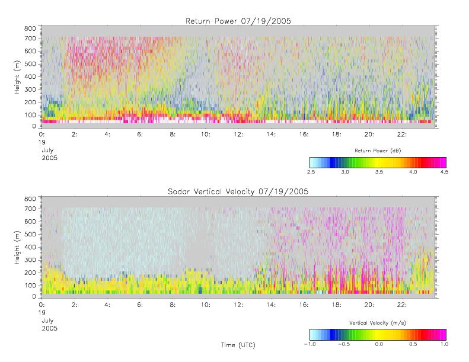Viewport: 469px width, 362px height.
Task: Click the Time (UTC) axis label
Action: 238,345
